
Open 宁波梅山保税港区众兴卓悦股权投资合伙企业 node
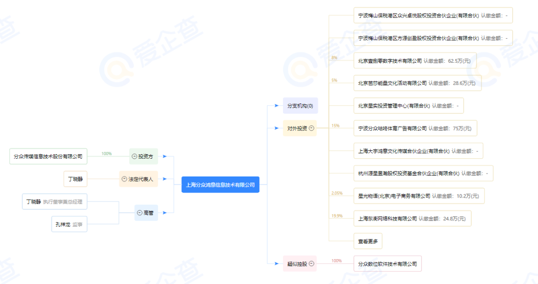coord(433,15)
